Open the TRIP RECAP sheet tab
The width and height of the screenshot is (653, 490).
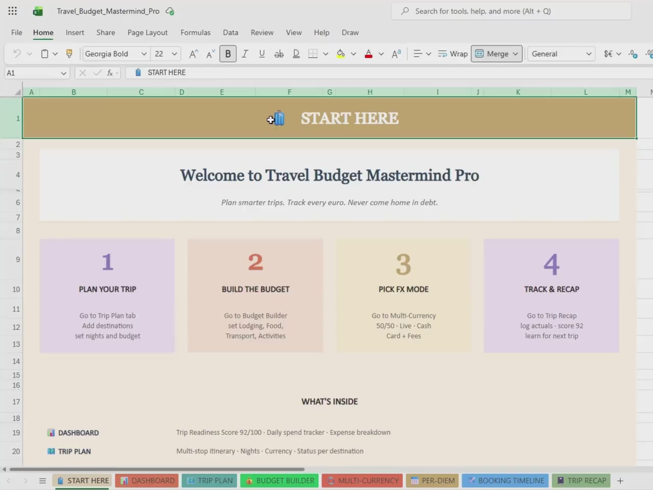581,481
